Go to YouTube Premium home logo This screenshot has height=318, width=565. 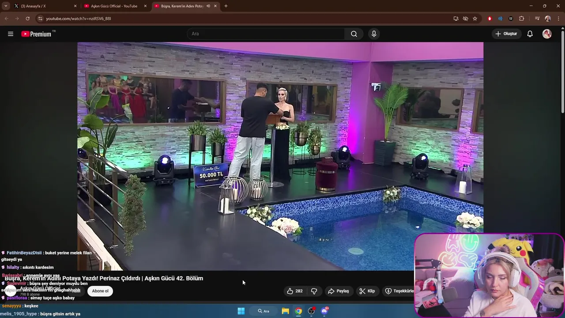point(36,34)
